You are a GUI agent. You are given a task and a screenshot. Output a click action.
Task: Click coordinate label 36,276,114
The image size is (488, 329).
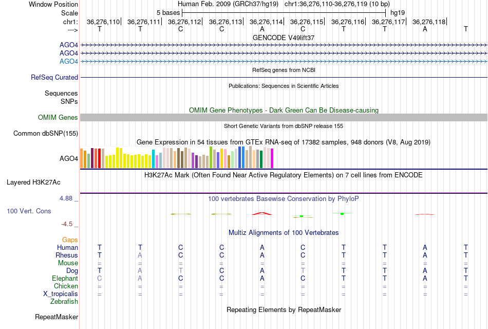pos(266,22)
